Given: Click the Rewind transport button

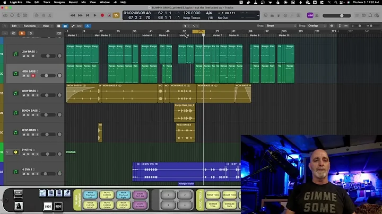Looking at the screenshot, I should click(x=73, y=15).
